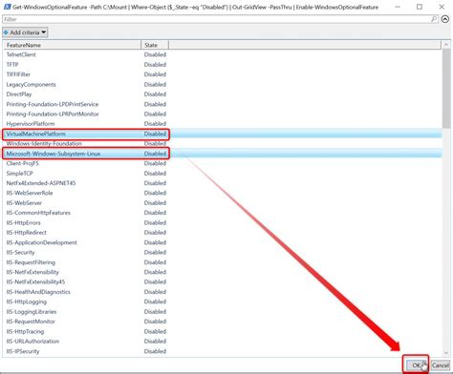
Task: Select the NetFx4Extended-ASPNET45 row
Action: coord(223,183)
